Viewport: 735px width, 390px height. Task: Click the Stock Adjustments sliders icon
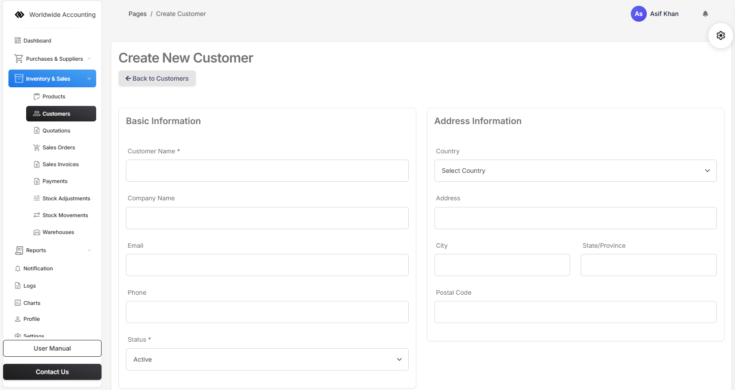37,198
